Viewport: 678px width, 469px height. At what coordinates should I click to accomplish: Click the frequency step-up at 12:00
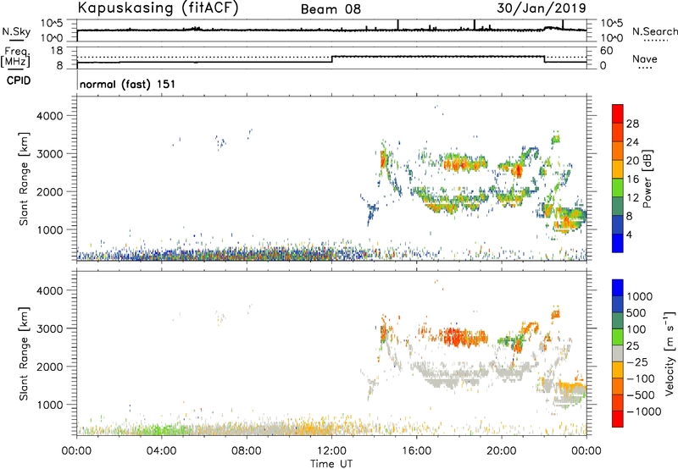tap(332, 59)
